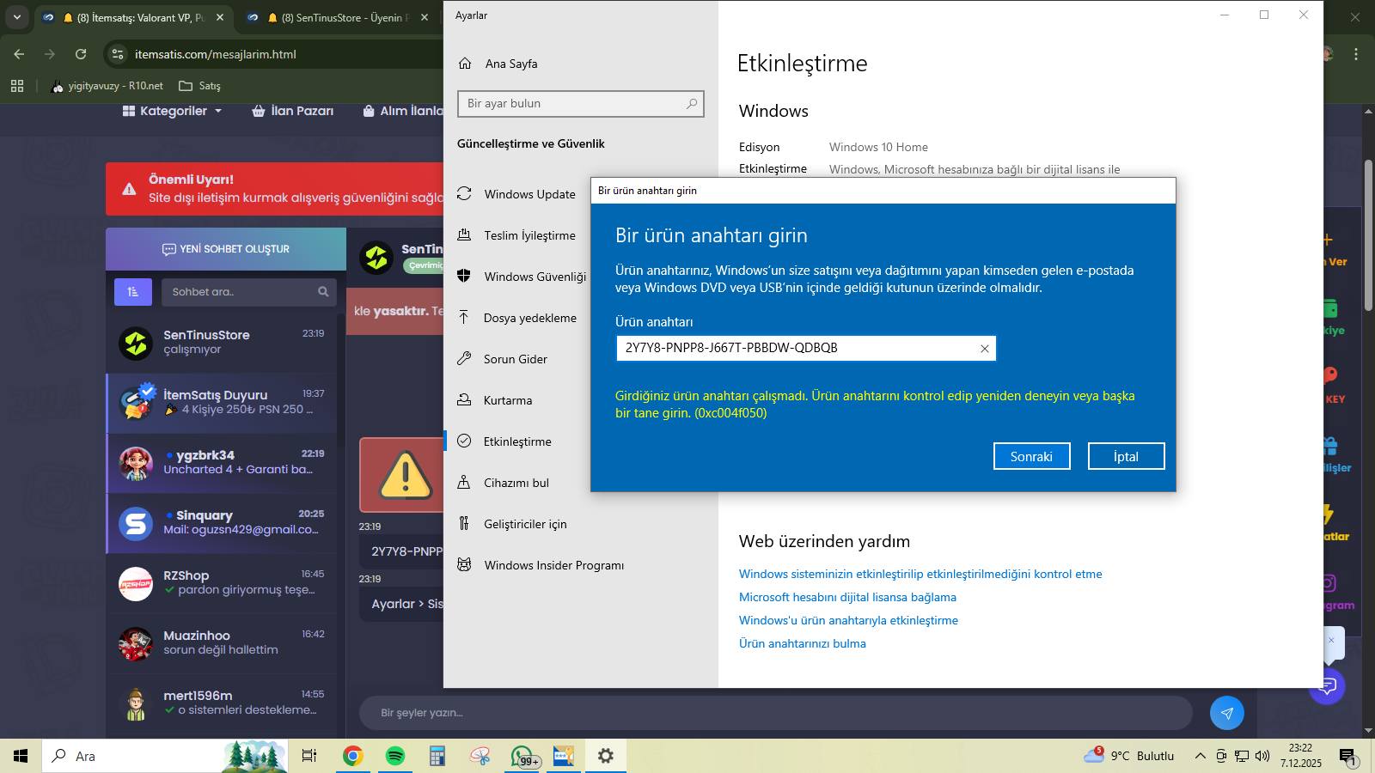
Task: Close the İtemsatış Valorant VP tab
Action: [x=220, y=17]
